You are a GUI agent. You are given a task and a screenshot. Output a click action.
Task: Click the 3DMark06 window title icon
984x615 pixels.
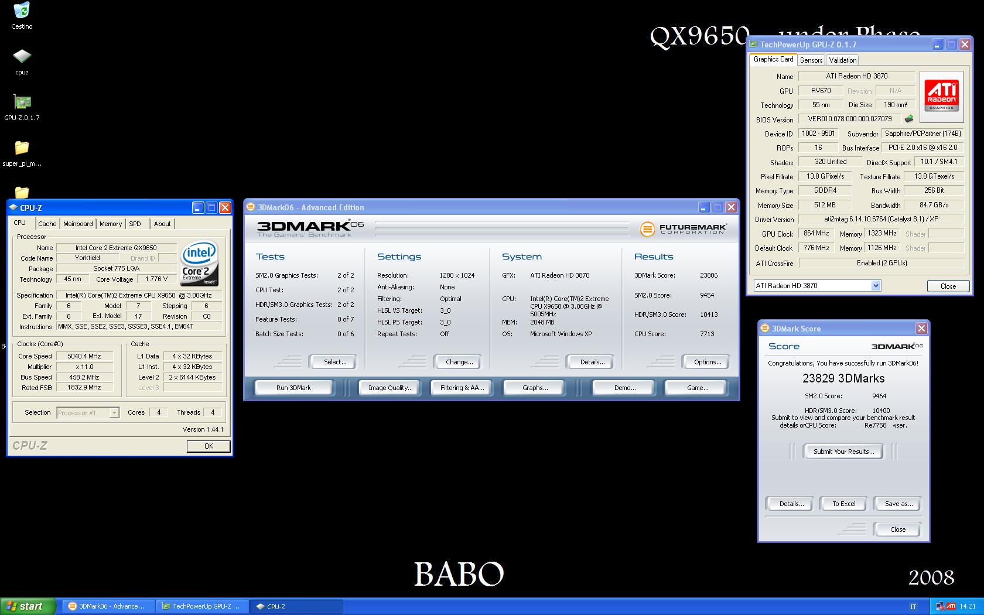(251, 207)
